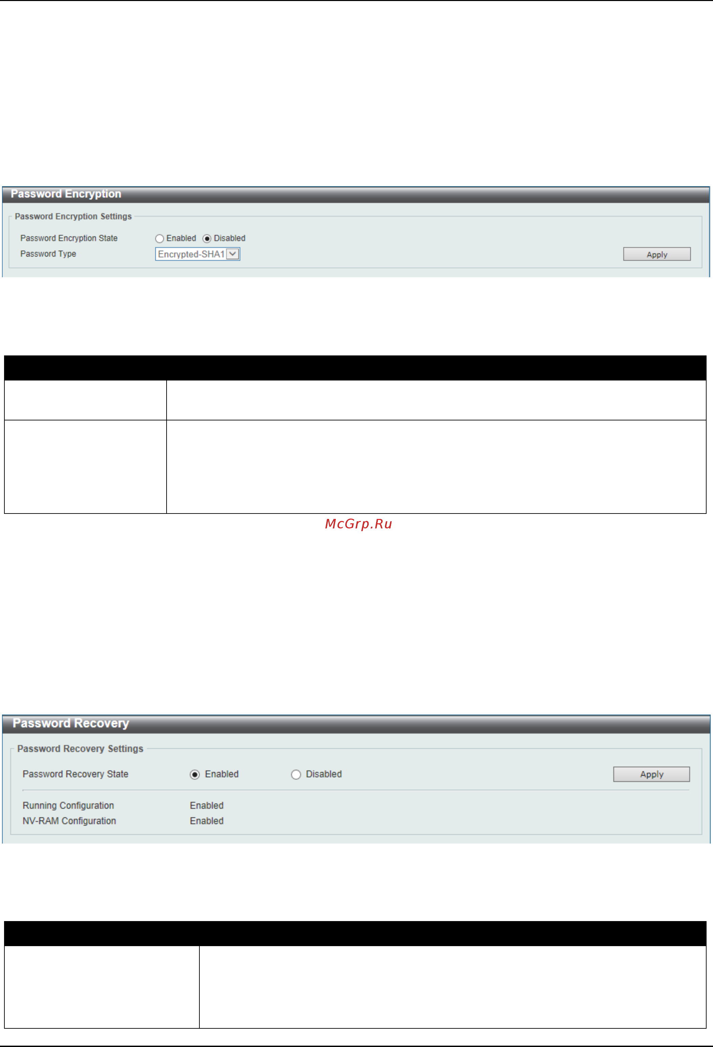713x1047 pixels.
Task: Click the Password Recovery Settings group label
Action: coord(80,749)
